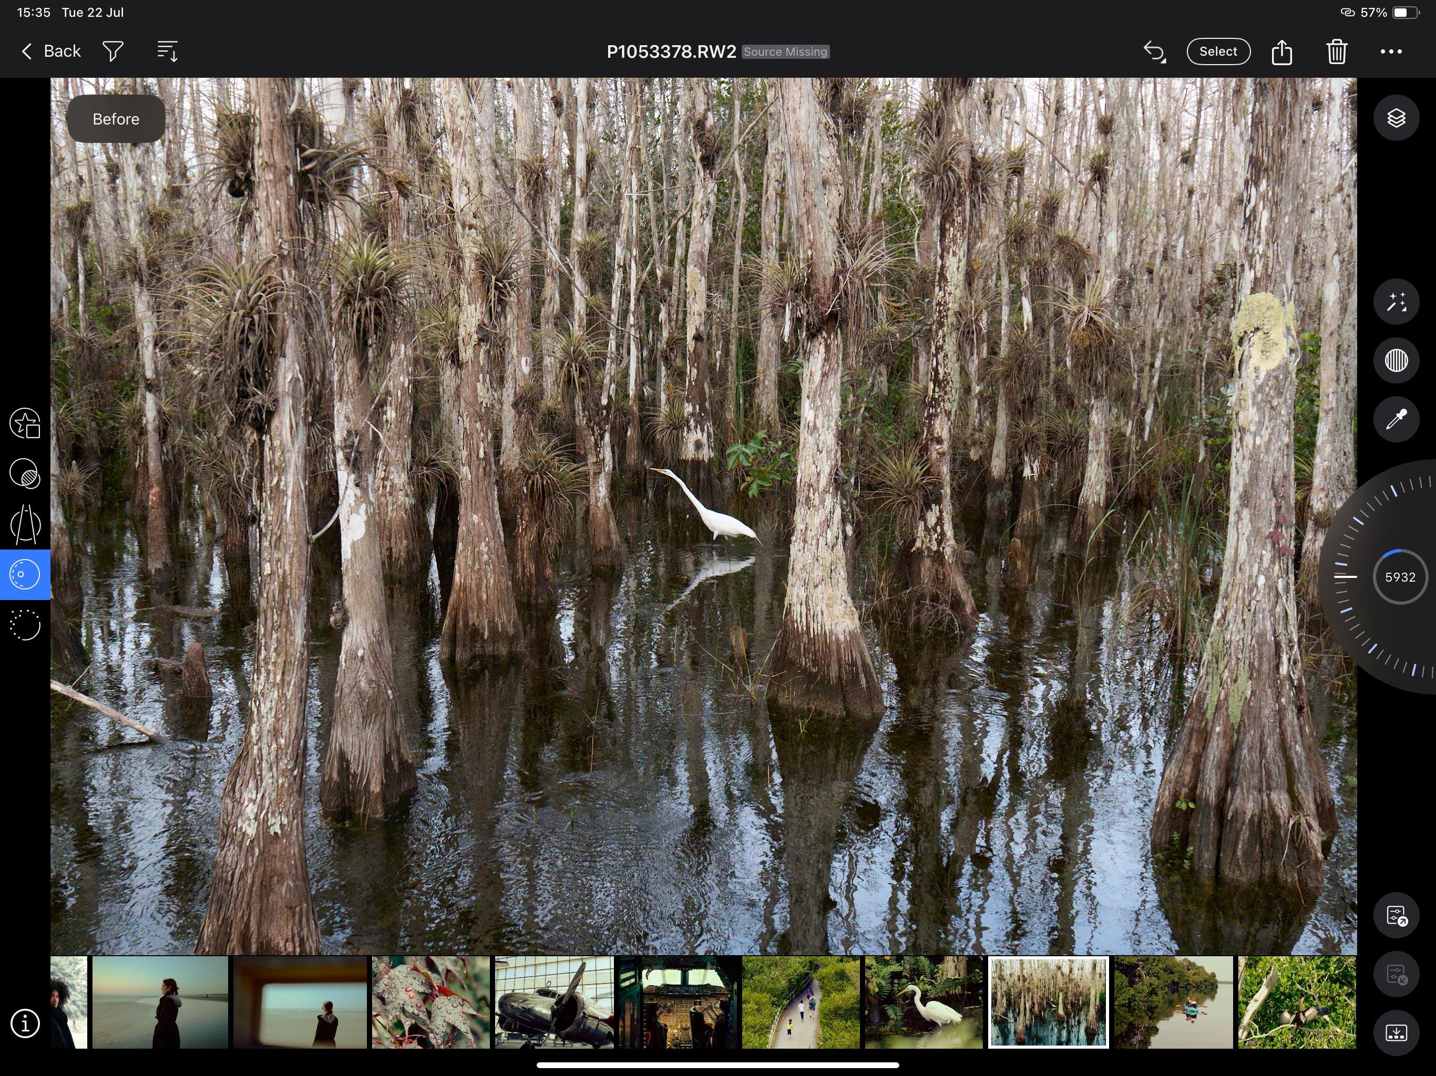Open the presets star icon

(x=25, y=423)
